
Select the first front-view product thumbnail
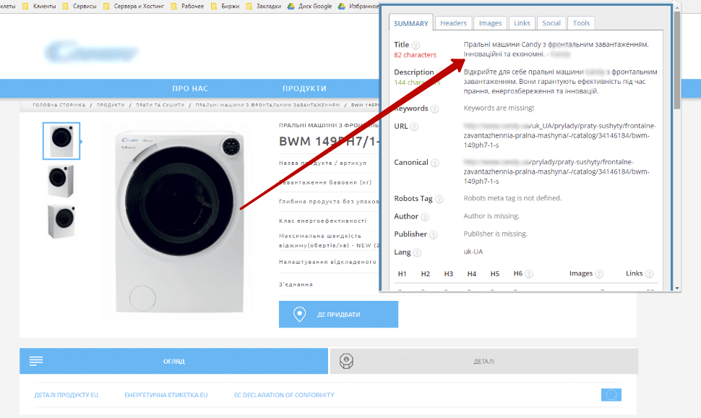click(61, 140)
